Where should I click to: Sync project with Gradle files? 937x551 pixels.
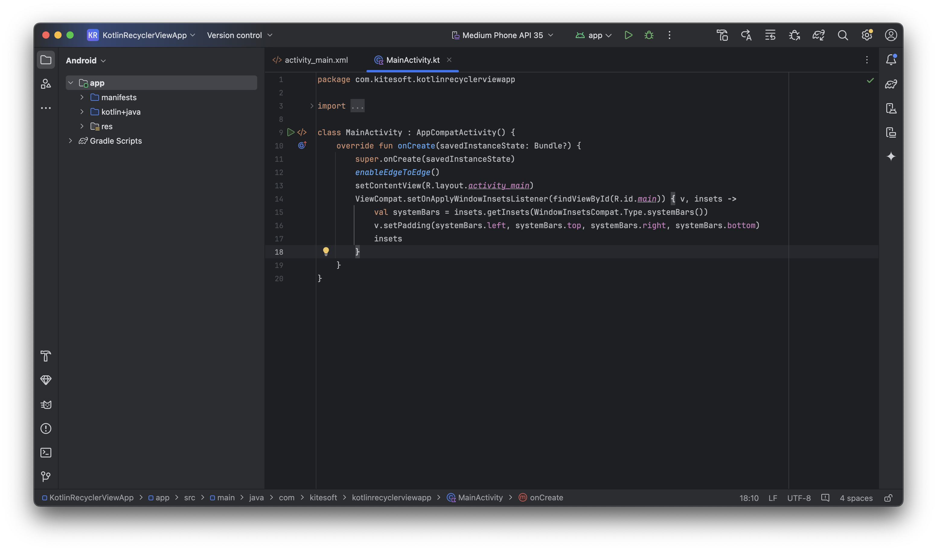click(818, 35)
